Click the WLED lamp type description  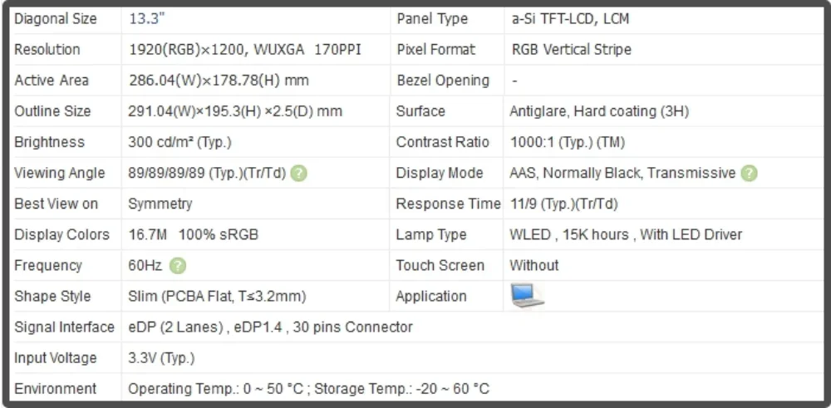[625, 235]
